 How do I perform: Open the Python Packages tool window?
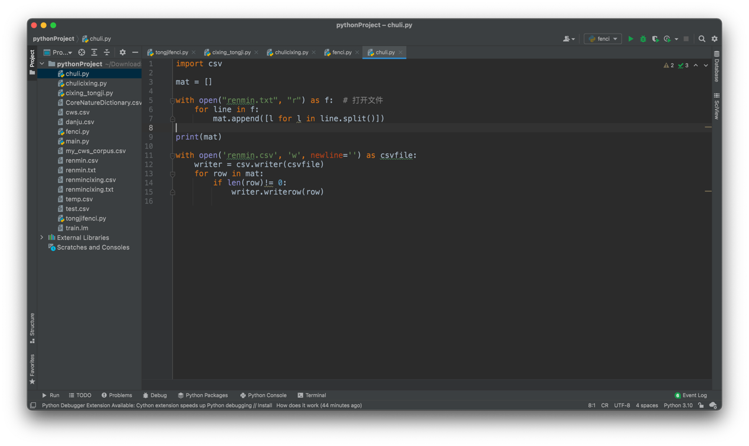(x=202, y=395)
